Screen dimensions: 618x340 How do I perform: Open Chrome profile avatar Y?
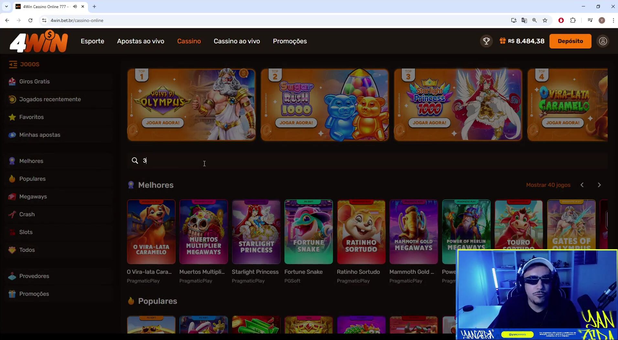coord(602,20)
